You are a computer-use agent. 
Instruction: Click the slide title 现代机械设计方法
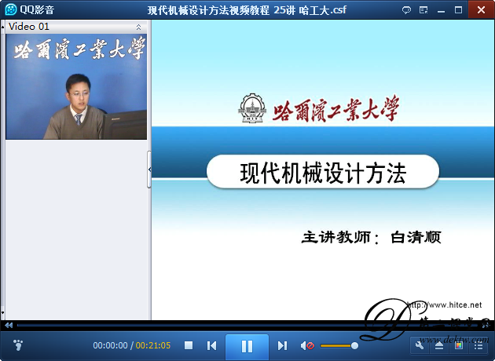pyautogui.click(x=323, y=173)
